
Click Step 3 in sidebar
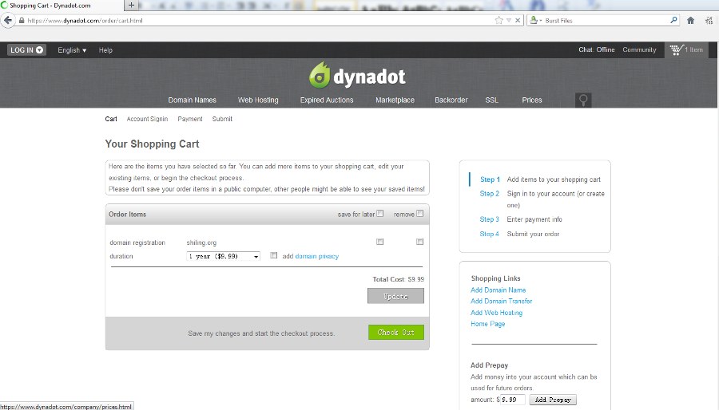tap(489, 219)
